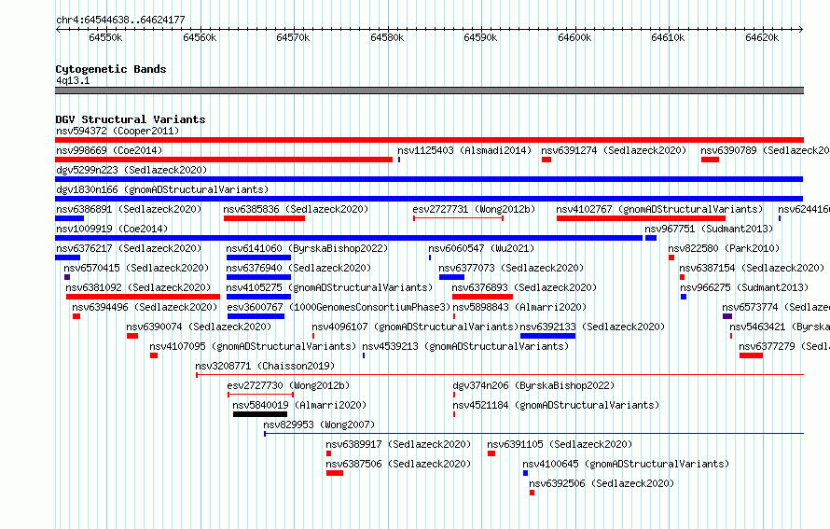Click the Cytogenetic Bands track title
The image size is (830, 529).
111,69
